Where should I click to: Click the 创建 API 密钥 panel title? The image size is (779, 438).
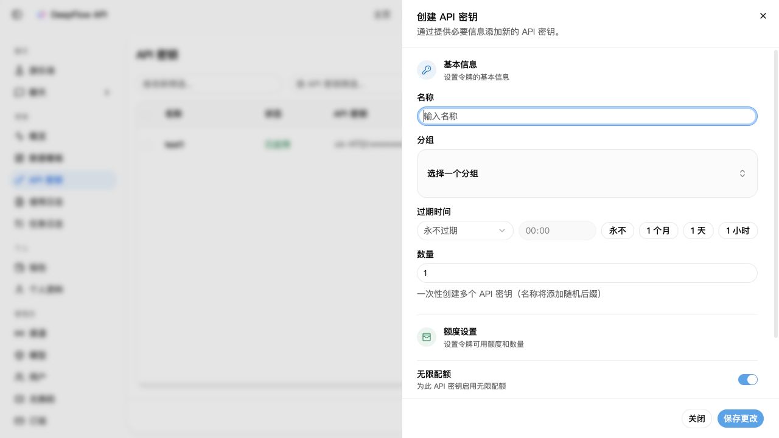point(447,17)
